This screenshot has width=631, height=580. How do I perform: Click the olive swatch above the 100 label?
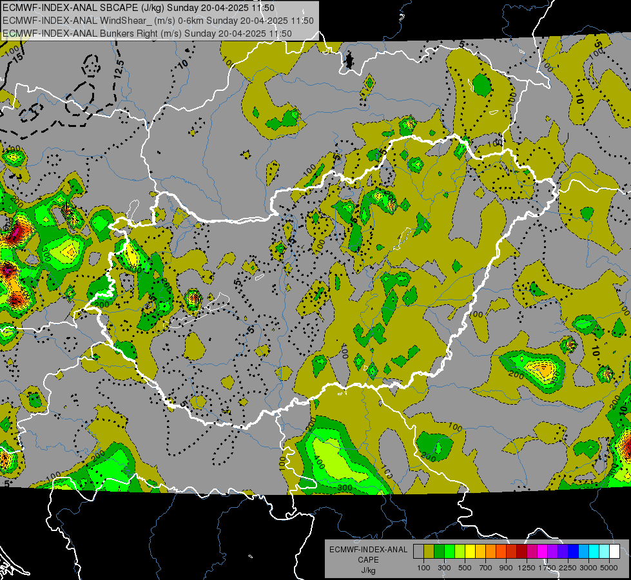(429, 552)
